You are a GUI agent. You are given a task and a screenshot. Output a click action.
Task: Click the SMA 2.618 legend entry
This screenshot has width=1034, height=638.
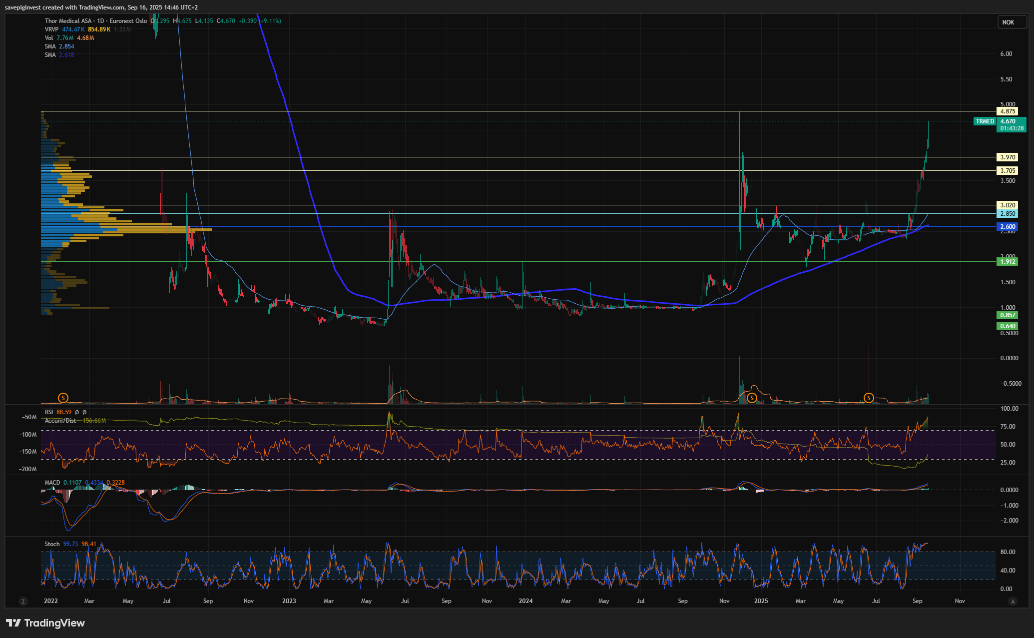(x=50, y=55)
